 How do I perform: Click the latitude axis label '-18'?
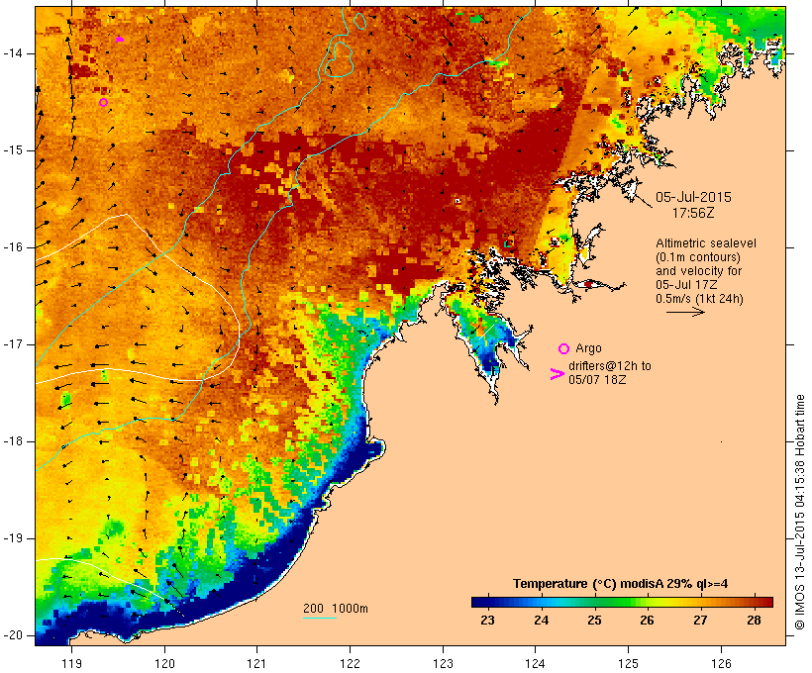(x=12, y=441)
